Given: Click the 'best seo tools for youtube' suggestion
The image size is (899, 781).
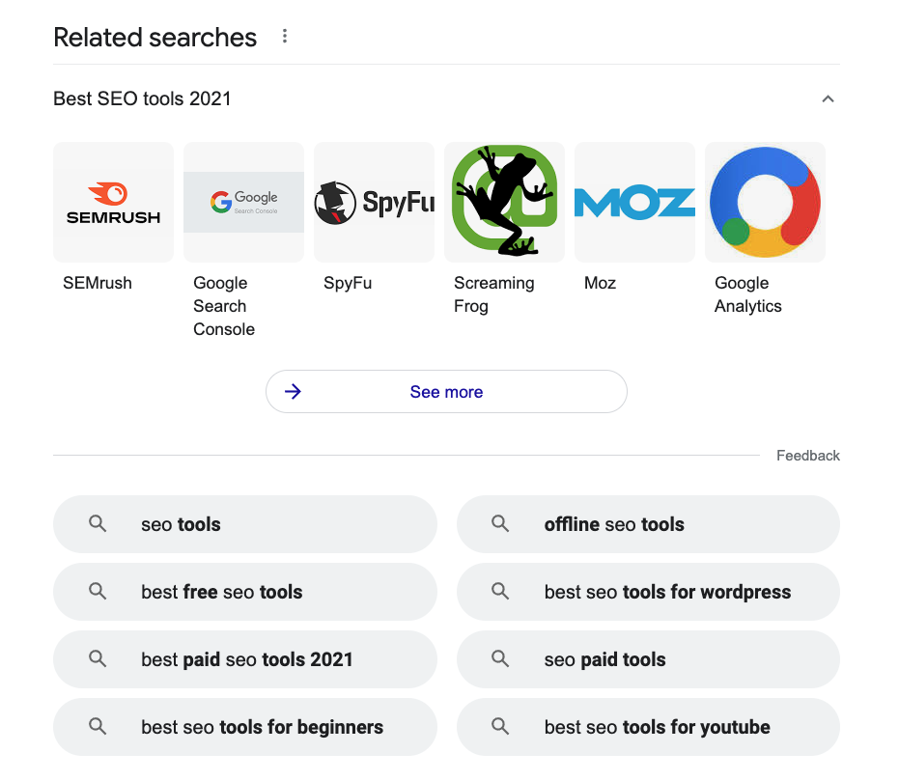Looking at the screenshot, I should pyautogui.click(x=648, y=727).
